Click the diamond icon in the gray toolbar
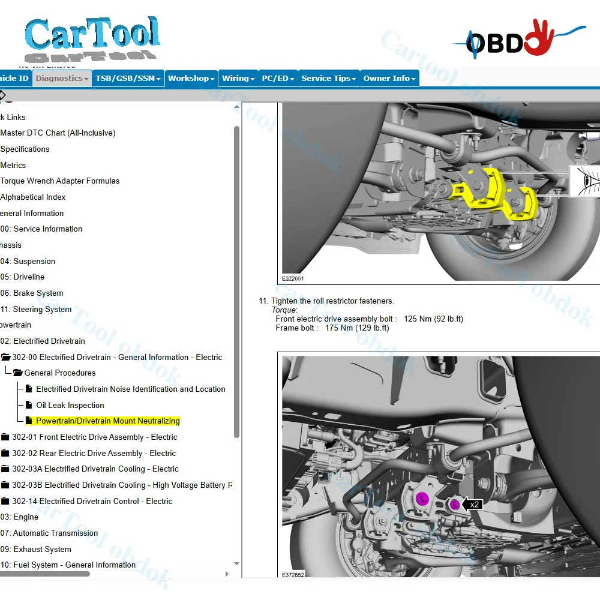The height and width of the screenshot is (600, 600). (2, 95)
